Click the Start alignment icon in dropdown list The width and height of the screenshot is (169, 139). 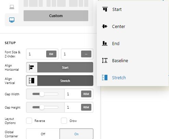105,9
